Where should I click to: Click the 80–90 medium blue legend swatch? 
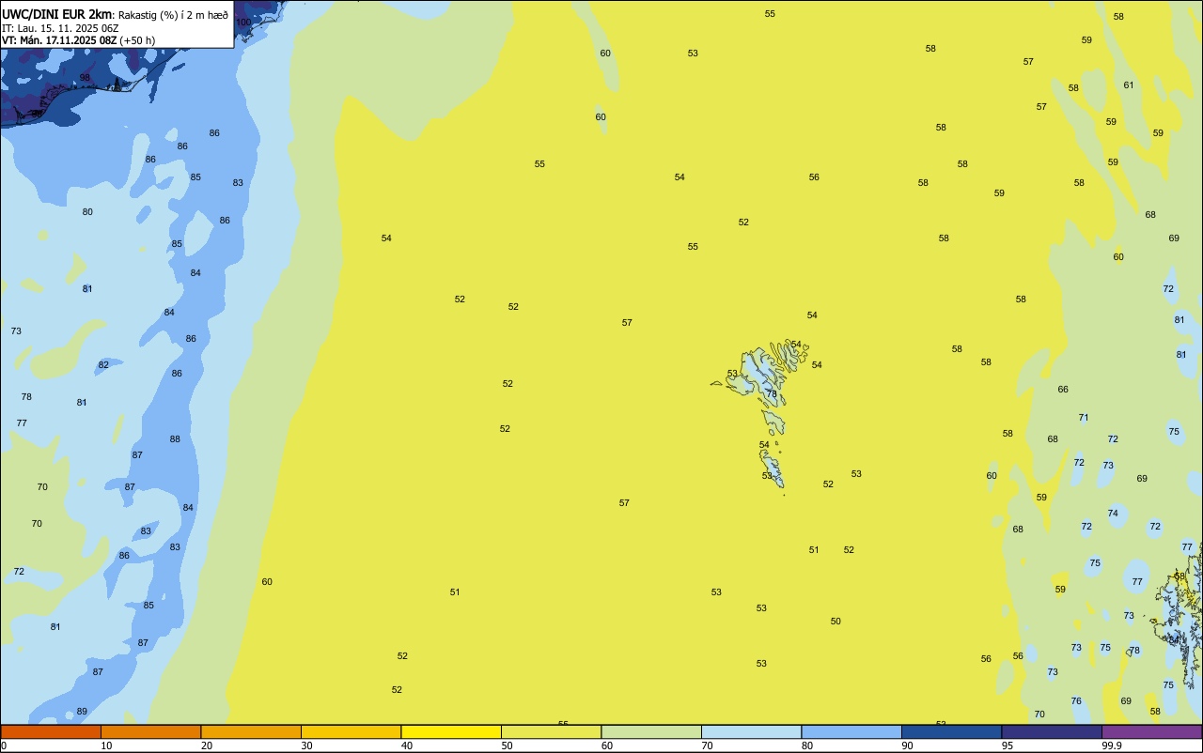coord(851,731)
